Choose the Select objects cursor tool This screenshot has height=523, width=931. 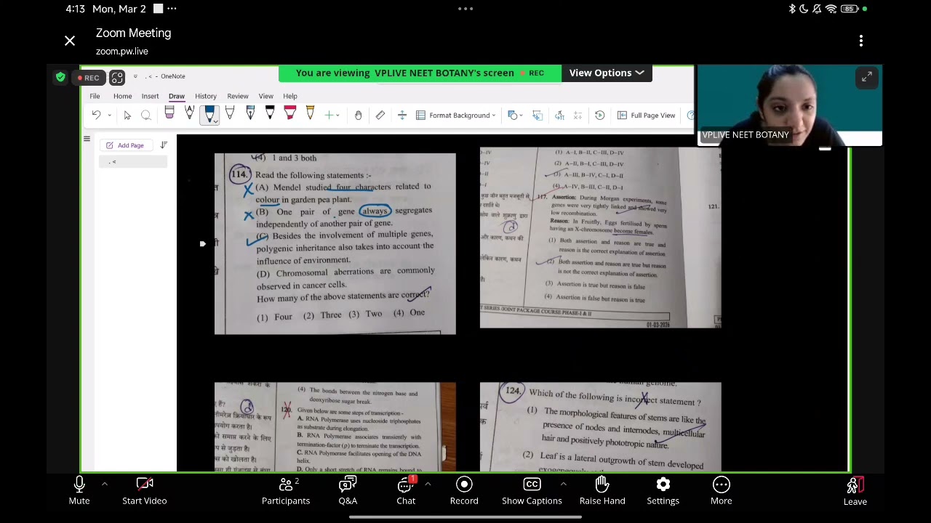[x=127, y=115]
